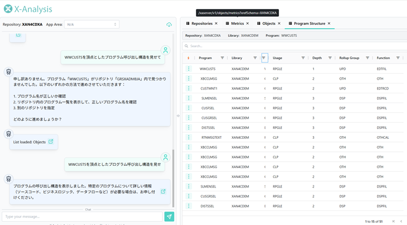Viewport: 407px width, 225px height.
Task: Click the 1 to 15 of 51 pagination text
Action: click(374, 221)
